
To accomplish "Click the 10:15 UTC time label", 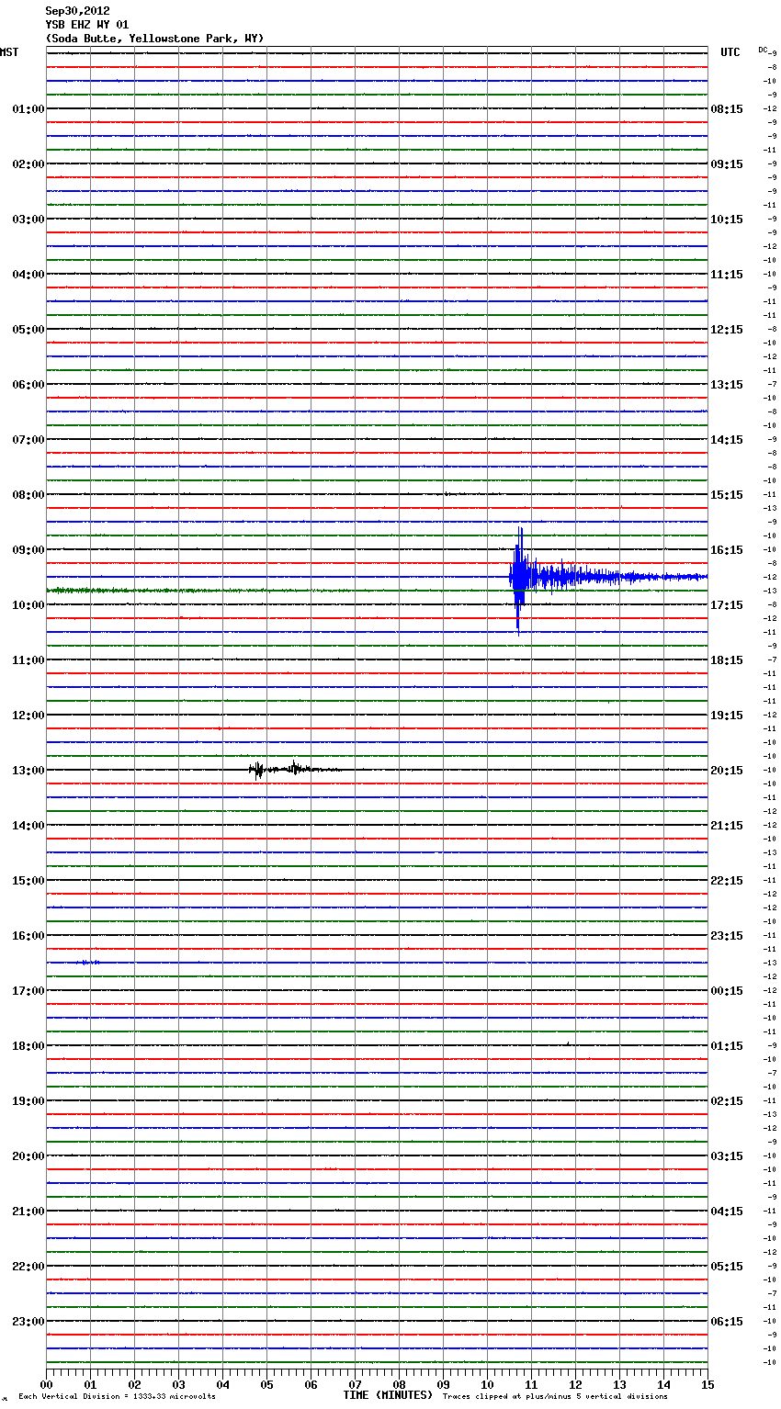I will [727, 220].
